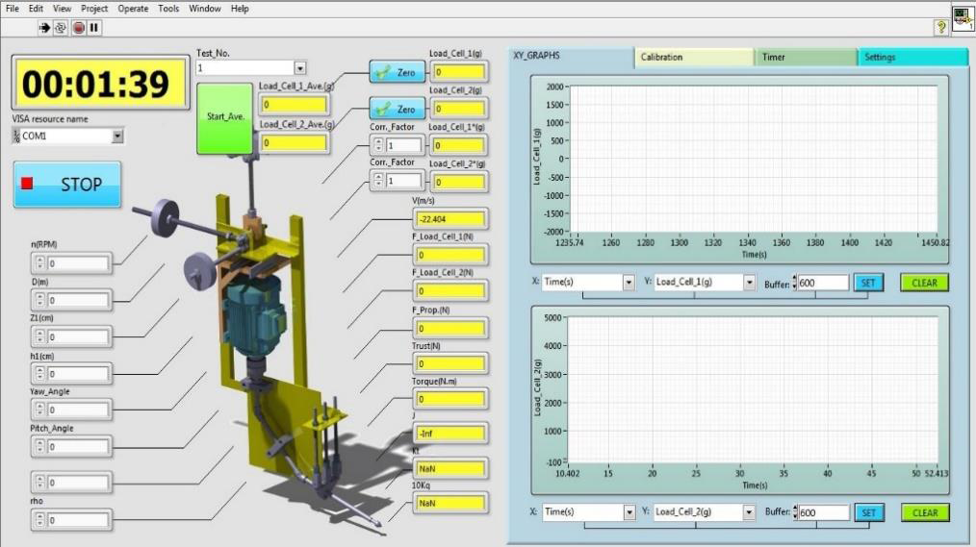The height and width of the screenshot is (547, 976).
Task: Open the Operate menu
Action: tap(133, 9)
